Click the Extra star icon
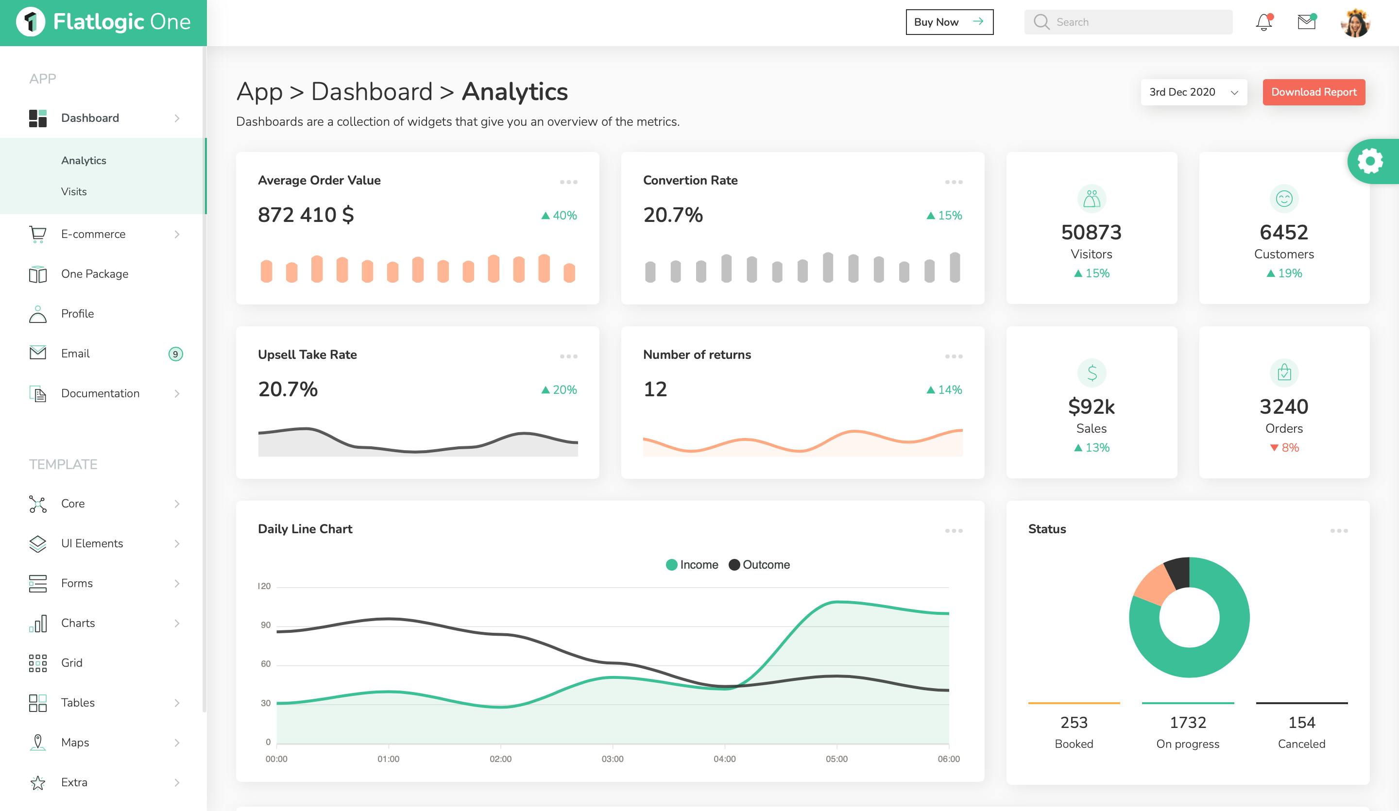 click(x=38, y=783)
